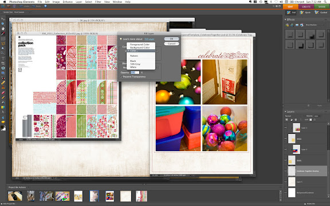This screenshot has height=206, width=330.
Task: Switch to the SHARE tab
Action: point(322,7)
